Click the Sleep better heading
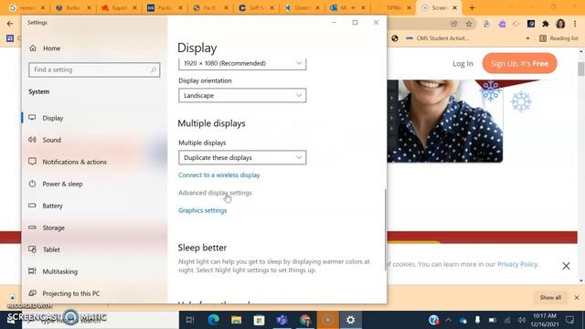Image resolution: width=585 pixels, height=329 pixels. pos(202,248)
